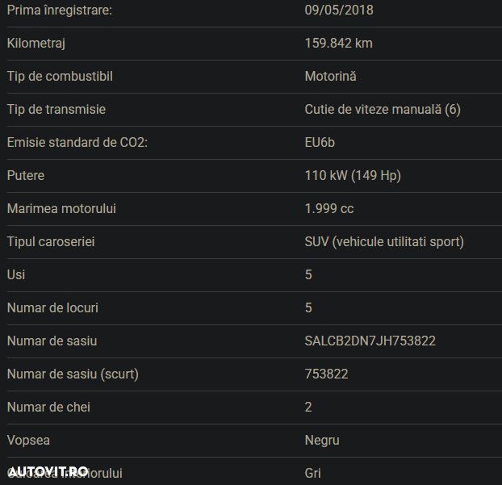Click the Vopsea row label

pyautogui.click(x=28, y=440)
